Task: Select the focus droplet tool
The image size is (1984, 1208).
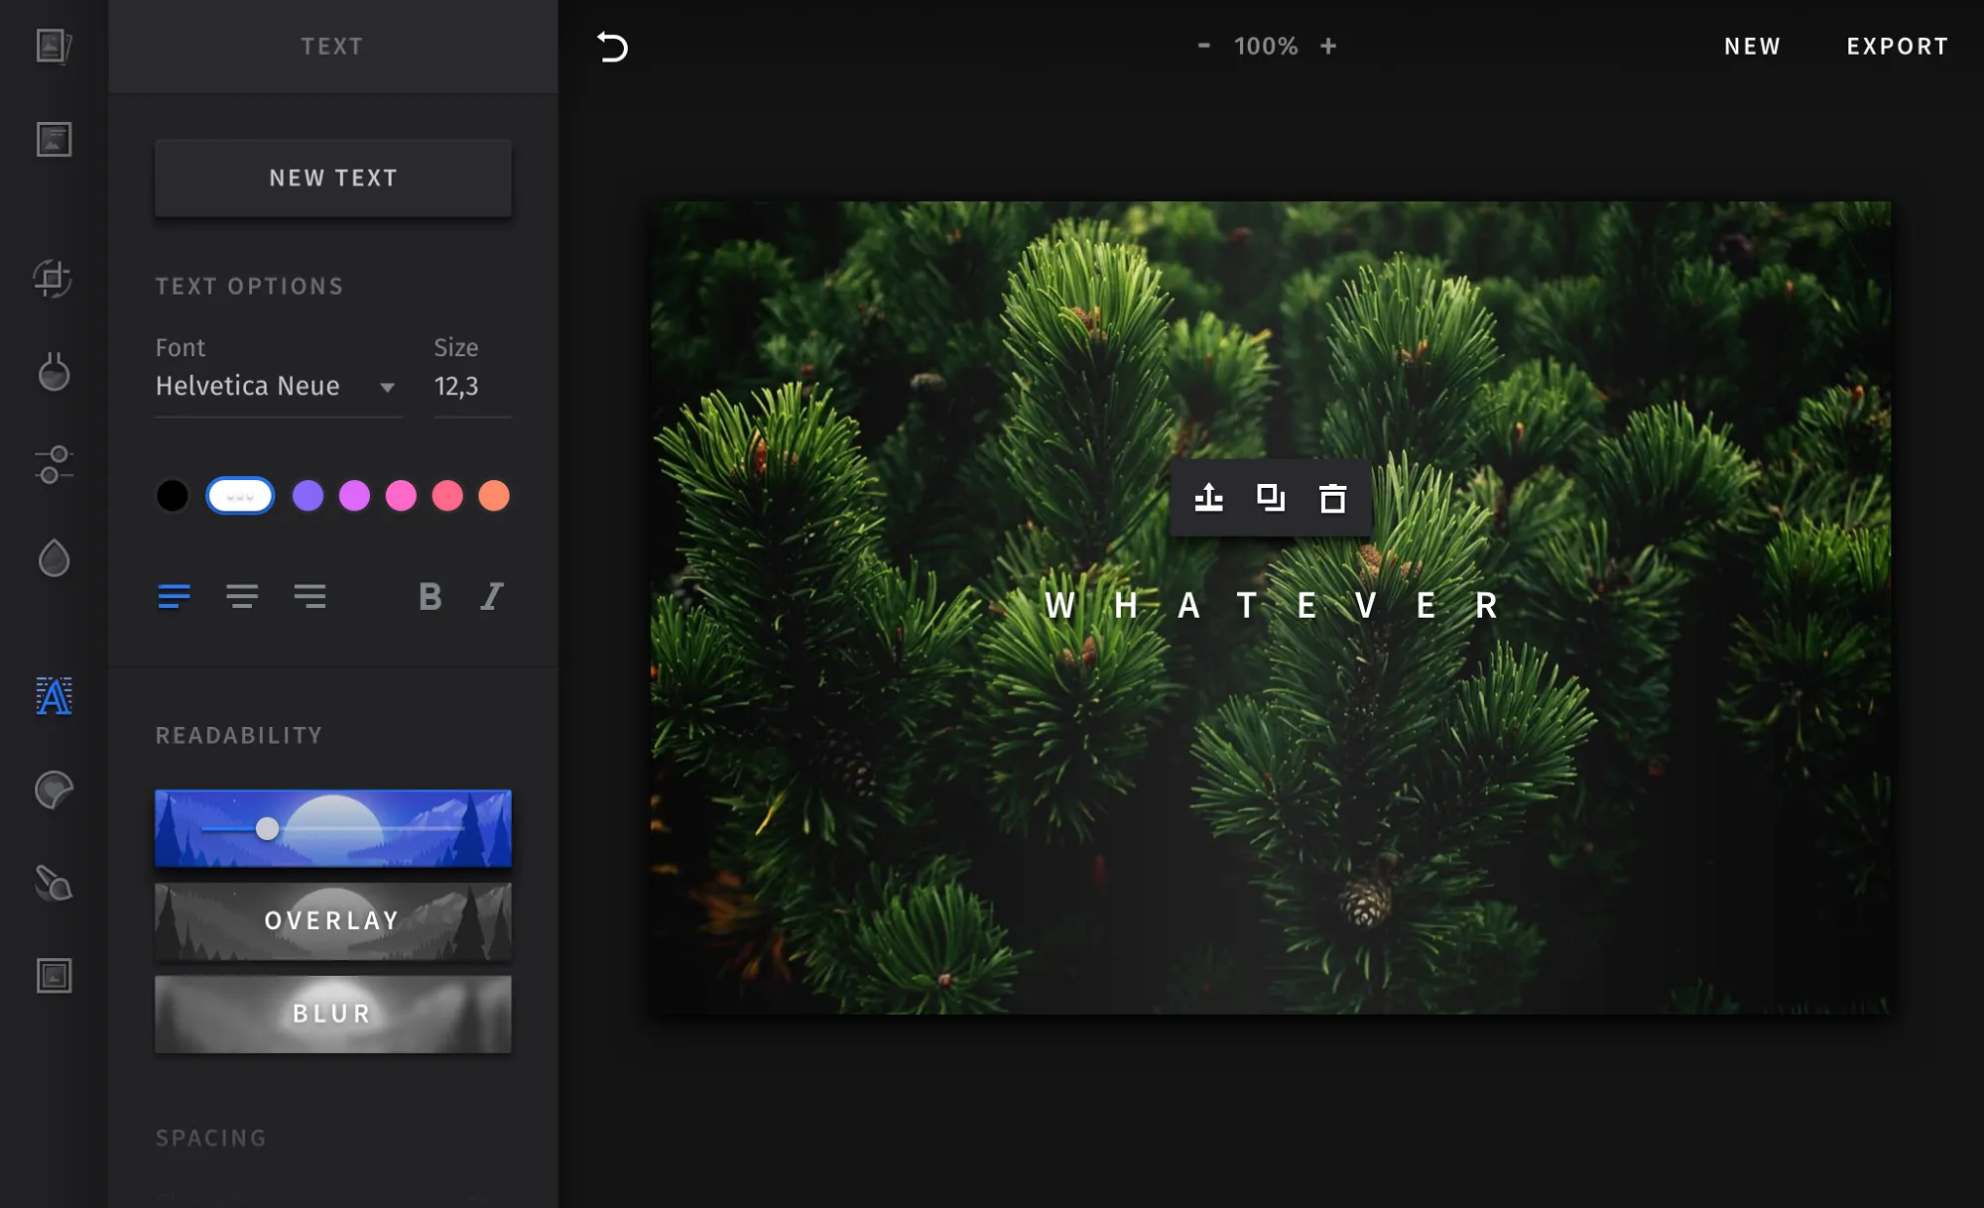Action: [54, 558]
